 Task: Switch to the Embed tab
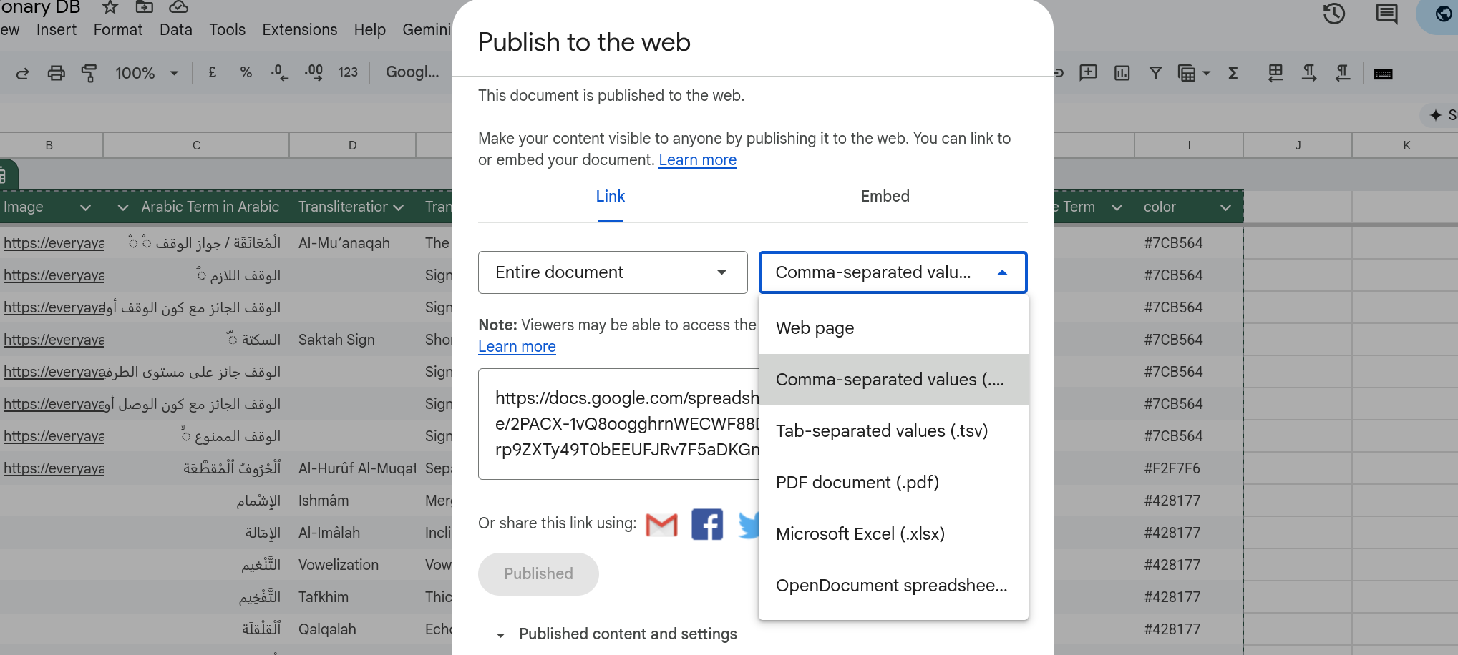[885, 197]
